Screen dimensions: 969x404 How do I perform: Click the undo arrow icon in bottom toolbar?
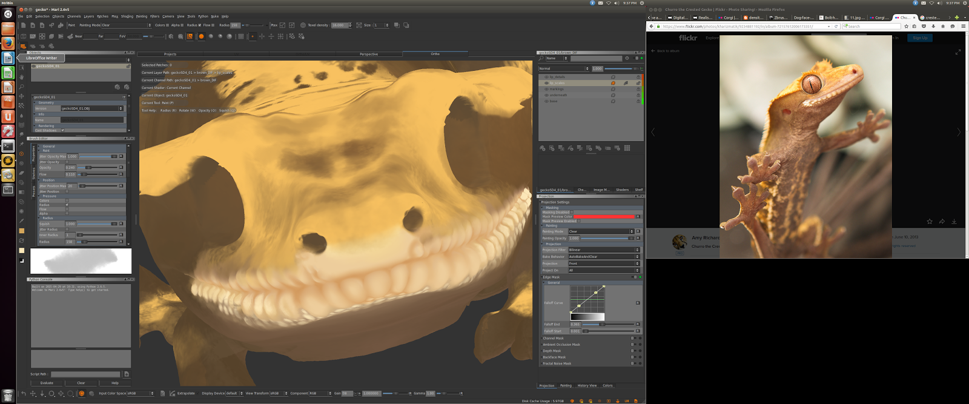click(24, 393)
